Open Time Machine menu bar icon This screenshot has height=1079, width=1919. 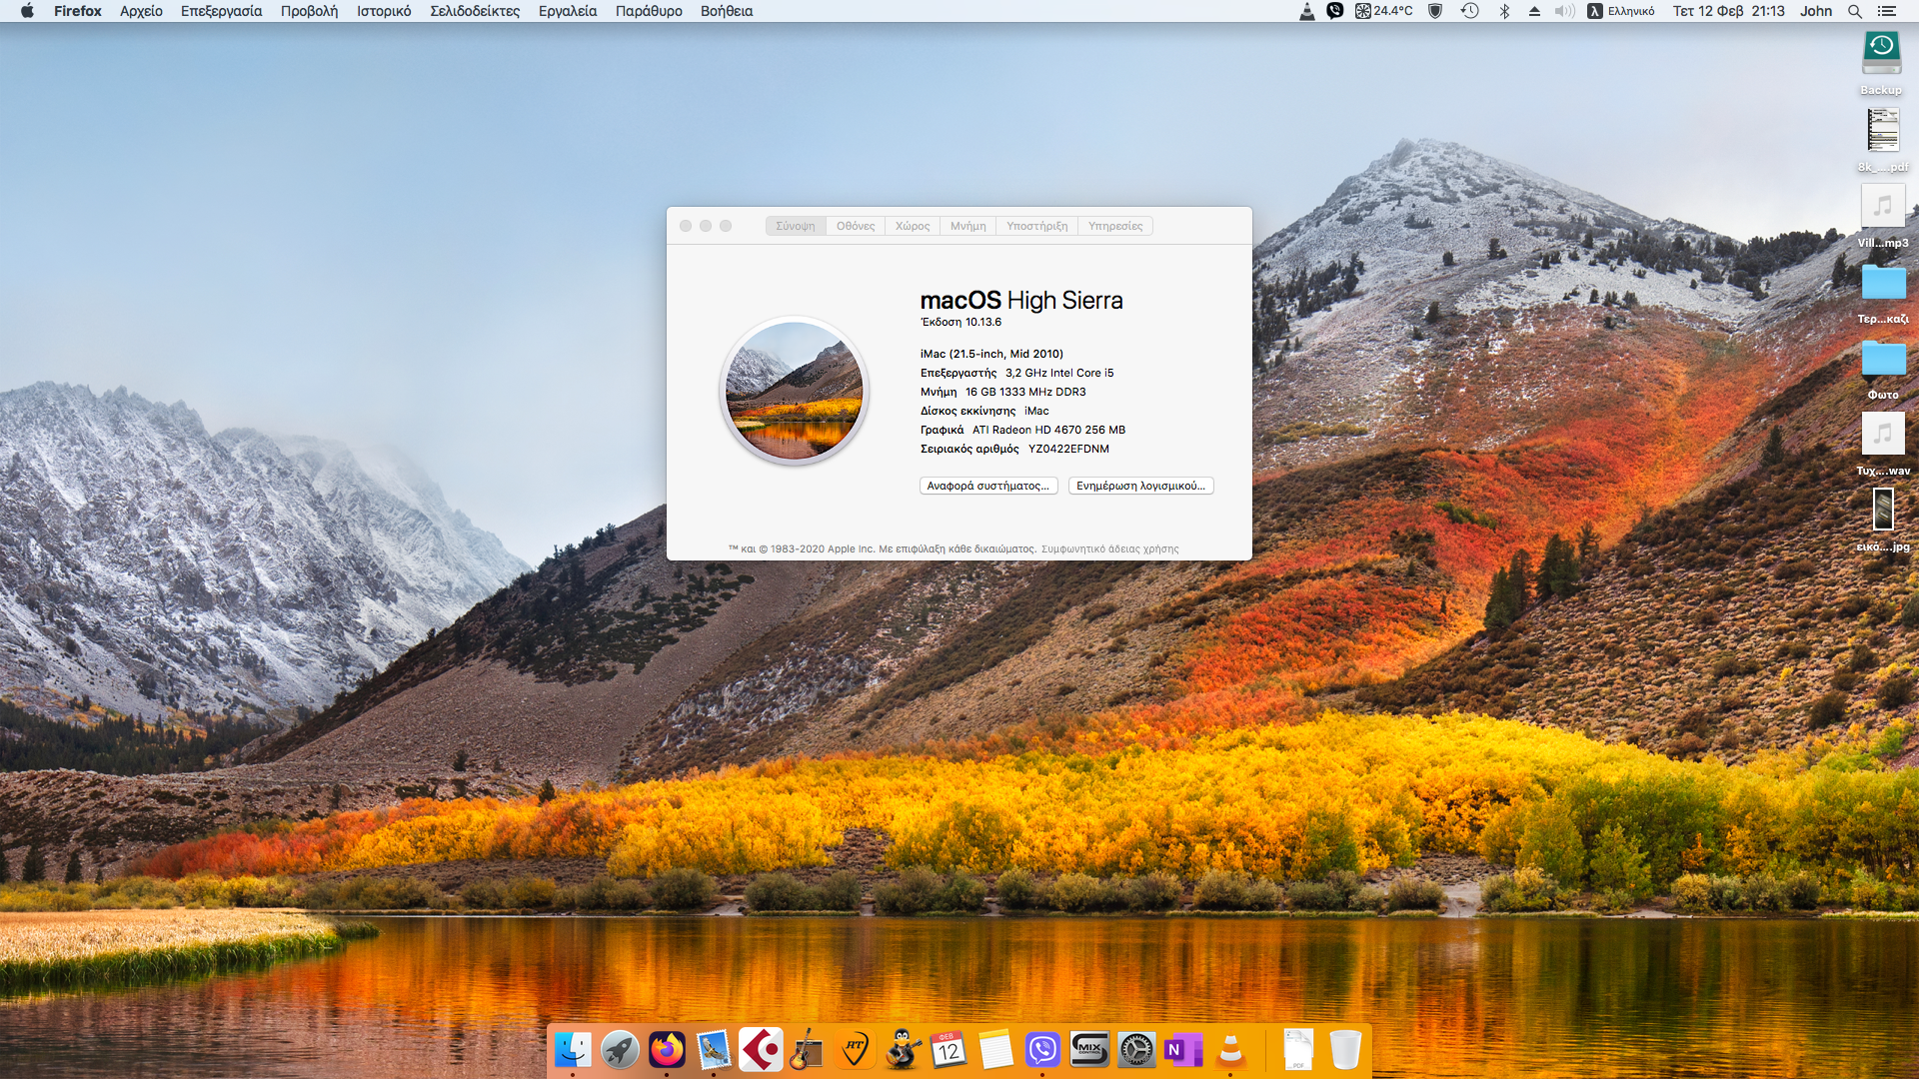1469,11
